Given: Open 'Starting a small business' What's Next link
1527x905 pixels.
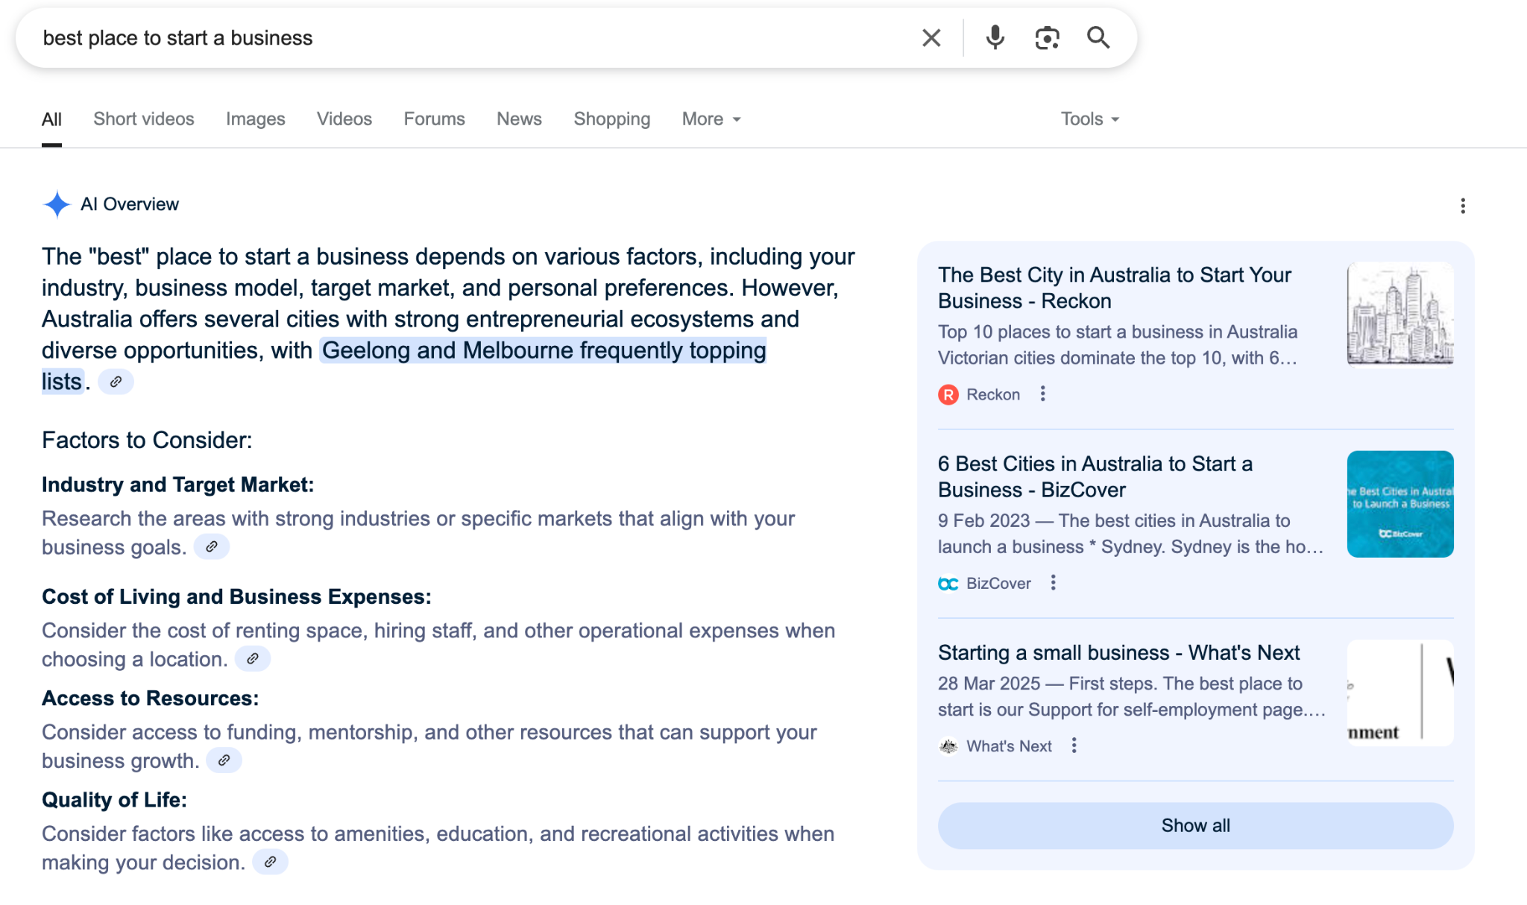Looking at the screenshot, I should click(x=1118, y=652).
